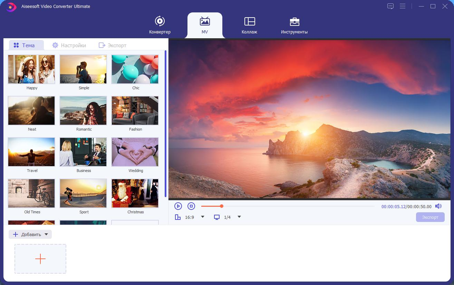
Task: Stop playback with the stop button
Action: pyautogui.click(x=191, y=206)
